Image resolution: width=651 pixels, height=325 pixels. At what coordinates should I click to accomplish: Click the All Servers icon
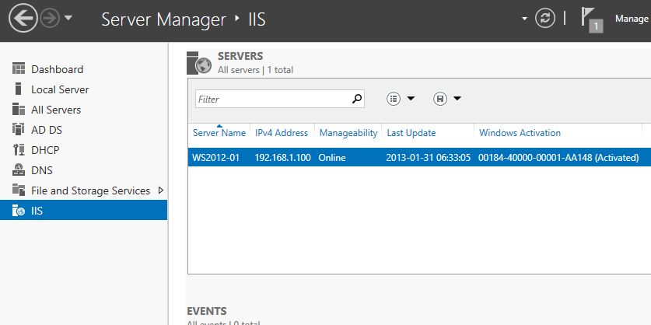(19, 110)
